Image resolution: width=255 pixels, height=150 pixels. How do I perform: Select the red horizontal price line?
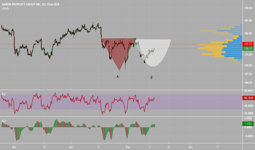pos(121,44)
